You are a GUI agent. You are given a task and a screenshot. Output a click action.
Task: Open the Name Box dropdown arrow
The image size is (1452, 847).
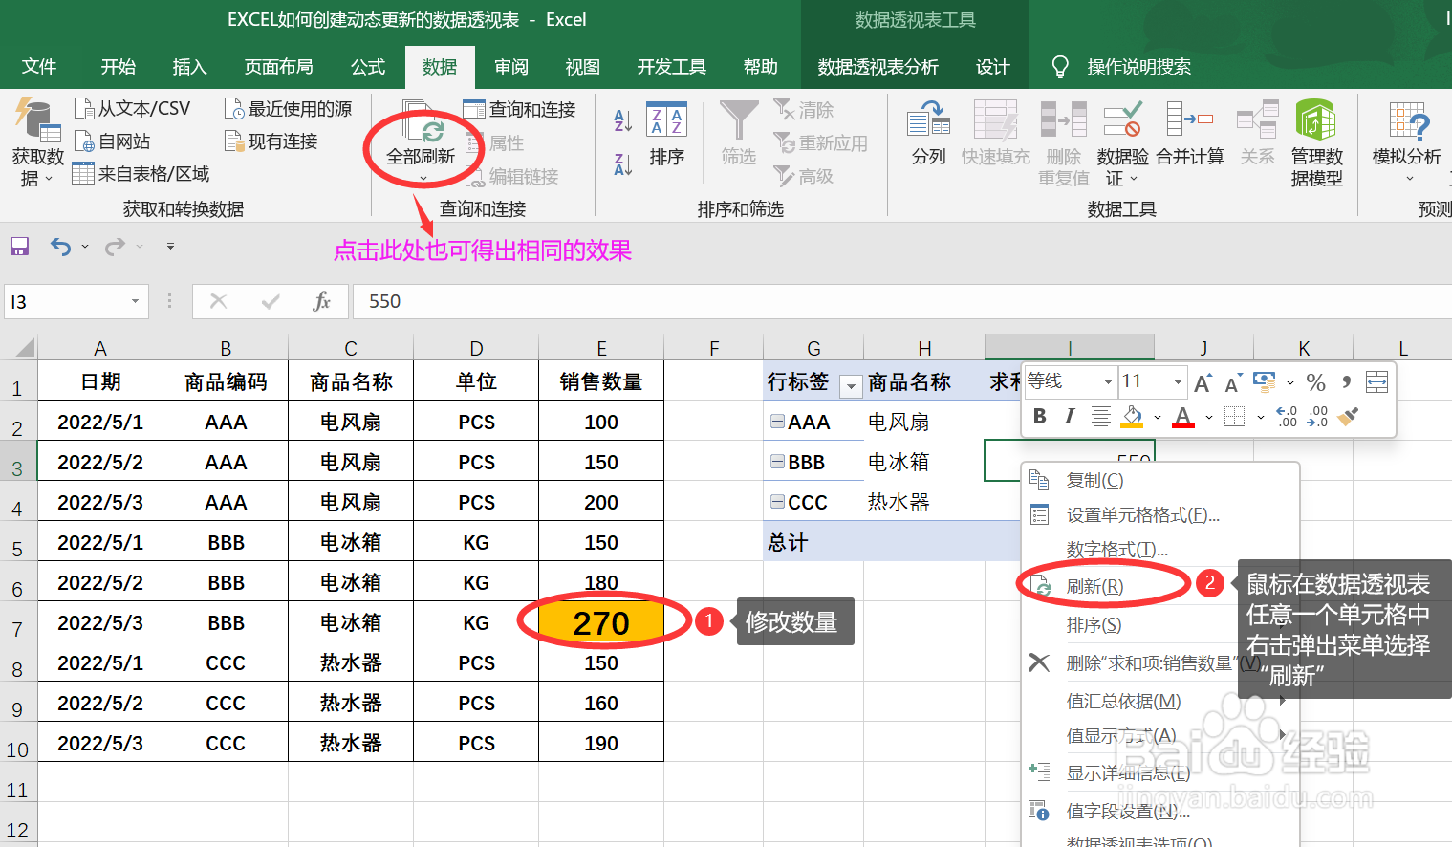point(136,301)
